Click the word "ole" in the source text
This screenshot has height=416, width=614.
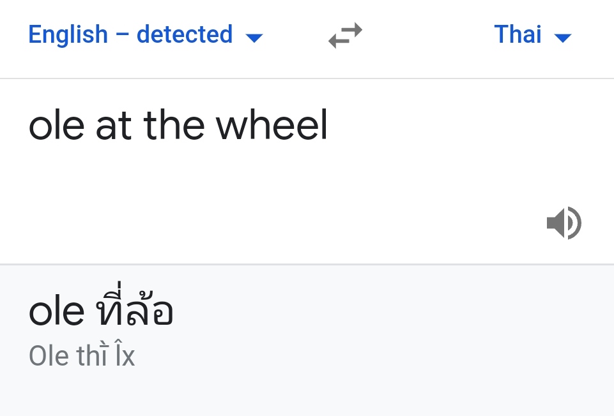pyautogui.click(x=56, y=126)
